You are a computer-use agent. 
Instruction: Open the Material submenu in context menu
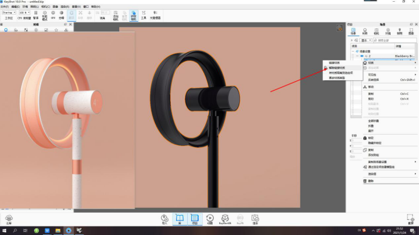pos(390,63)
